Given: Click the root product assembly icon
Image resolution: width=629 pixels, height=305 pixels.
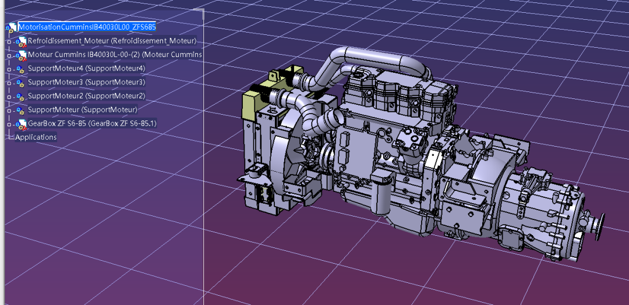Looking at the screenshot, I should point(12,27).
